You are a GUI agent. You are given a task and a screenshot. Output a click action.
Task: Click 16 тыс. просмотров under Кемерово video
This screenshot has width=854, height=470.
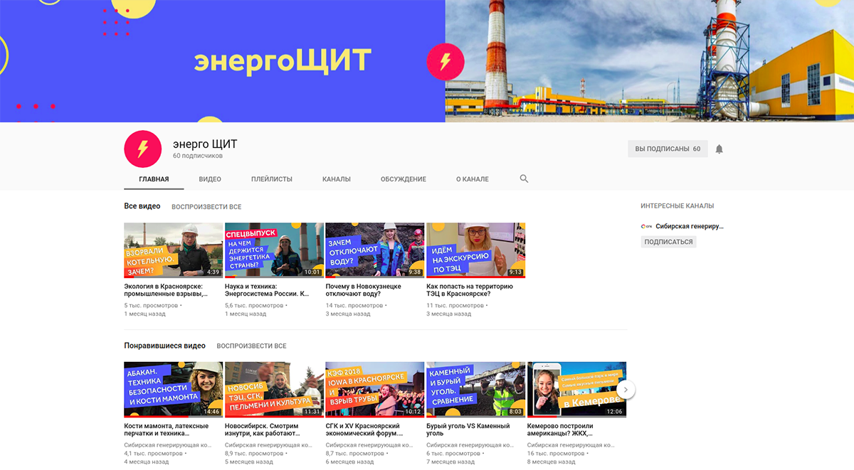point(555,453)
